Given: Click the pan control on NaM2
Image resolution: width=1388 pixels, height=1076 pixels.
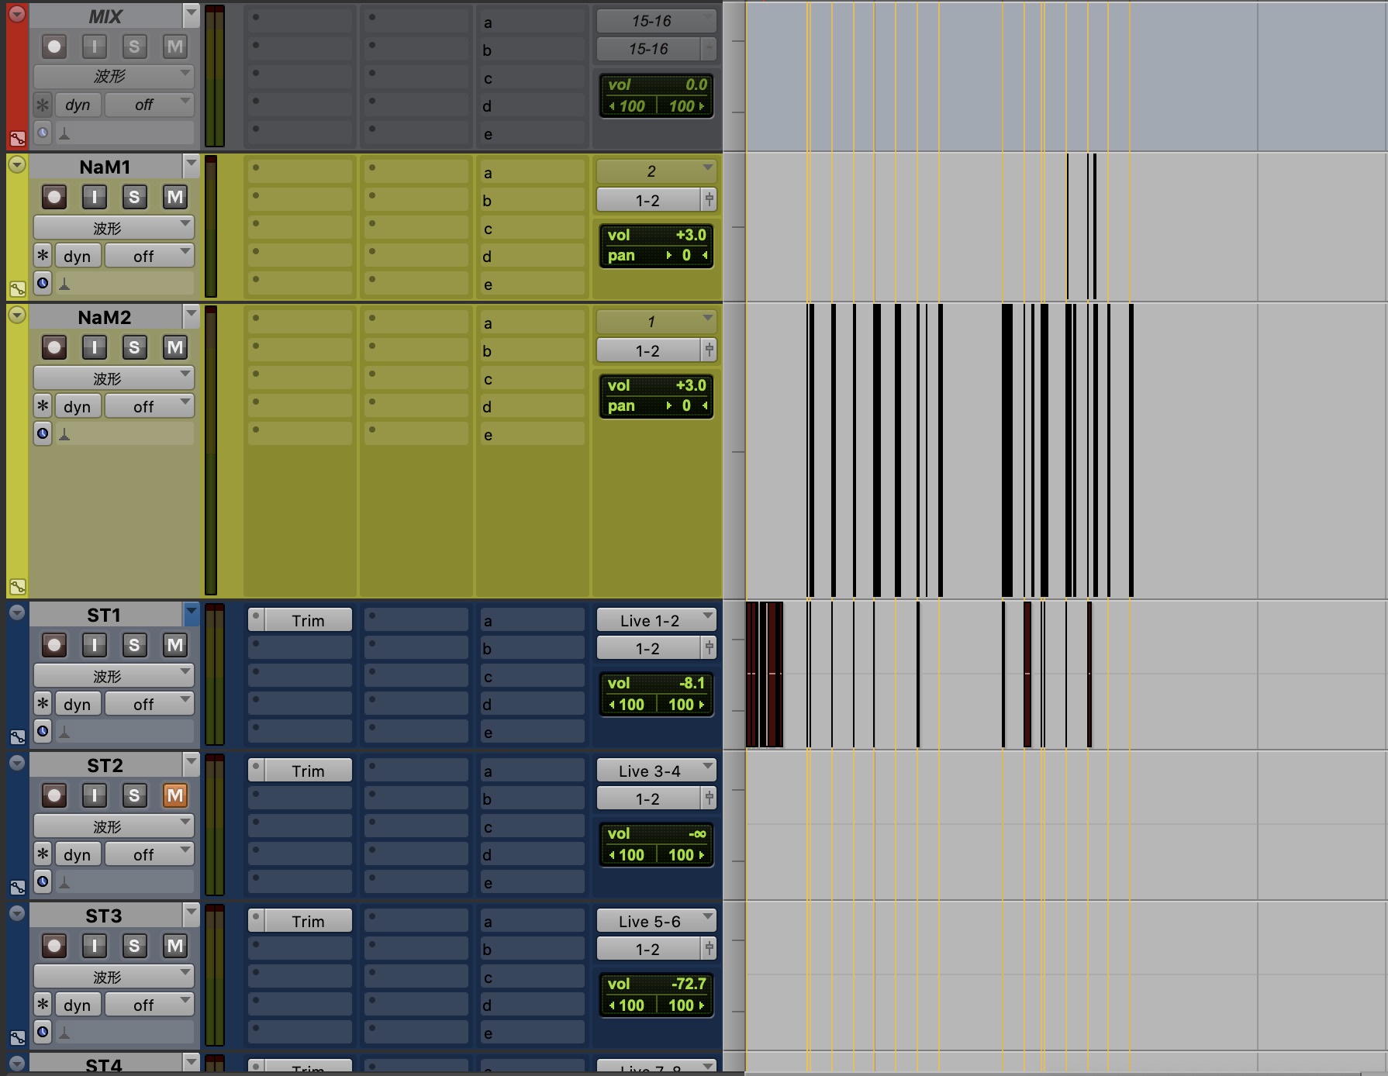Looking at the screenshot, I should coord(656,405).
